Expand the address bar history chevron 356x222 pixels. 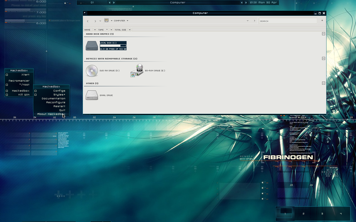[248, 21]
